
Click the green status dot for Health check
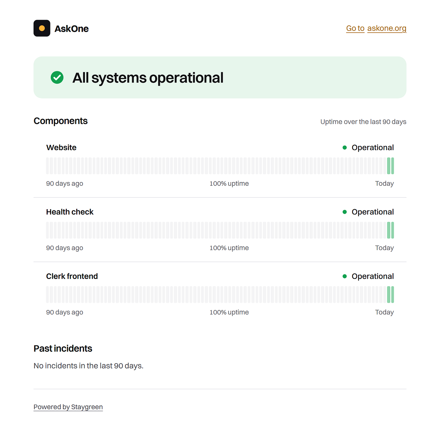[345, 212]
